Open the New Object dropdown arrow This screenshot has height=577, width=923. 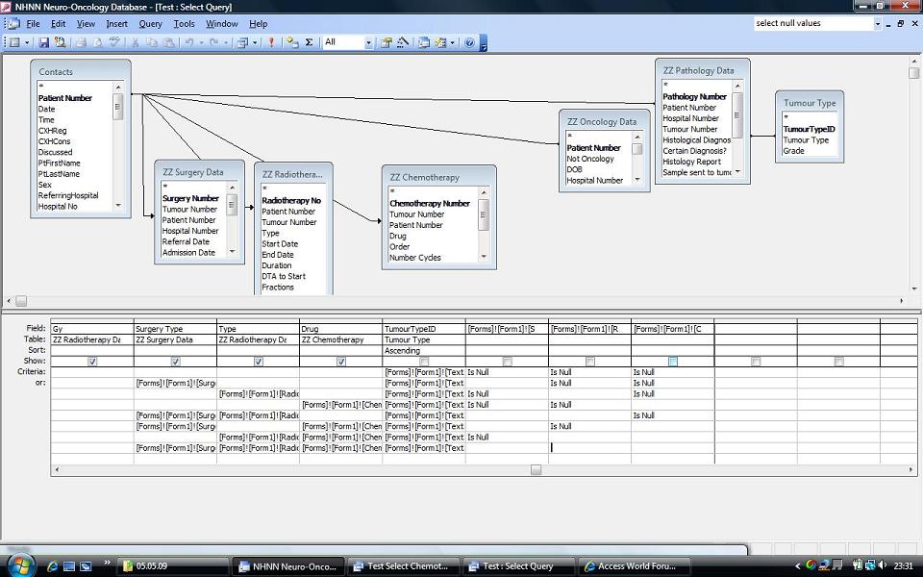pyautogui.click(x=452, y=42)
